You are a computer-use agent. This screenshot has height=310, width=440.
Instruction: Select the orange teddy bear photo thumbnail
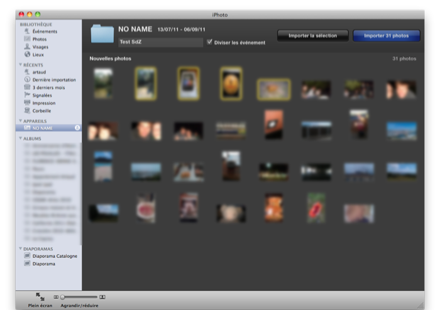click(274, 208)
